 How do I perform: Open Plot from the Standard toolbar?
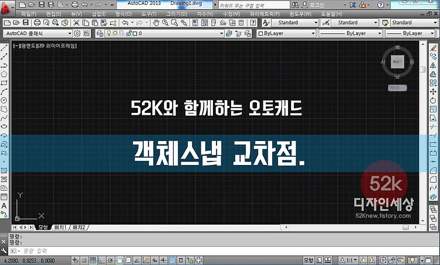[37, 23]
